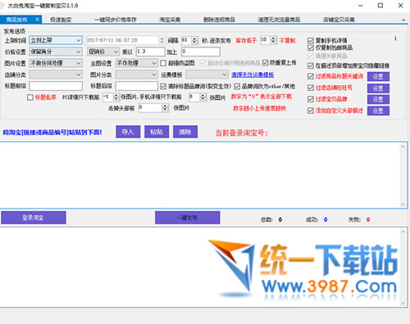Toggle the 复制手机详情 checkbox
This screenshot has height=324, width=410.
point(311,41)
